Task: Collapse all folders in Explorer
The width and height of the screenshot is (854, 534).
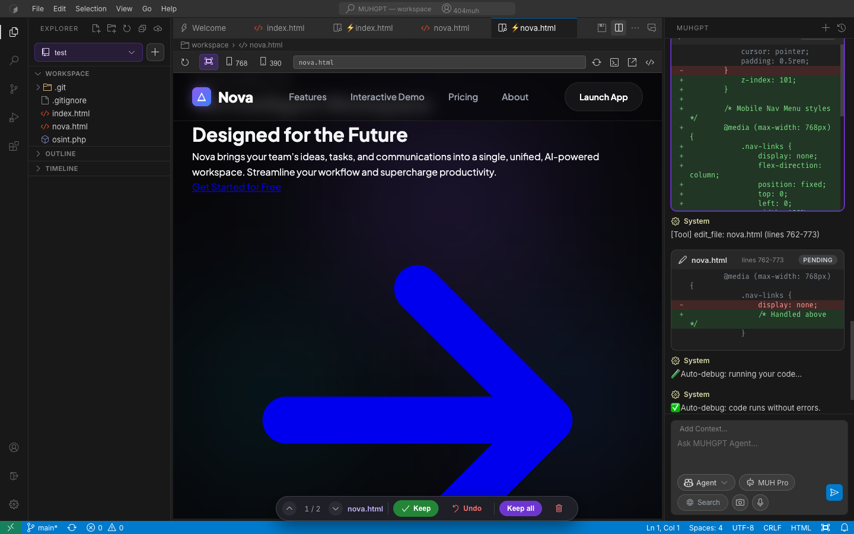Action: pyautogui.click(x=142, y=28)
